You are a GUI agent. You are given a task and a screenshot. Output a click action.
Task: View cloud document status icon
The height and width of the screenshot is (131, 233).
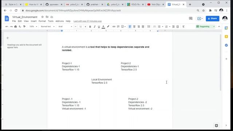(52, 17)
